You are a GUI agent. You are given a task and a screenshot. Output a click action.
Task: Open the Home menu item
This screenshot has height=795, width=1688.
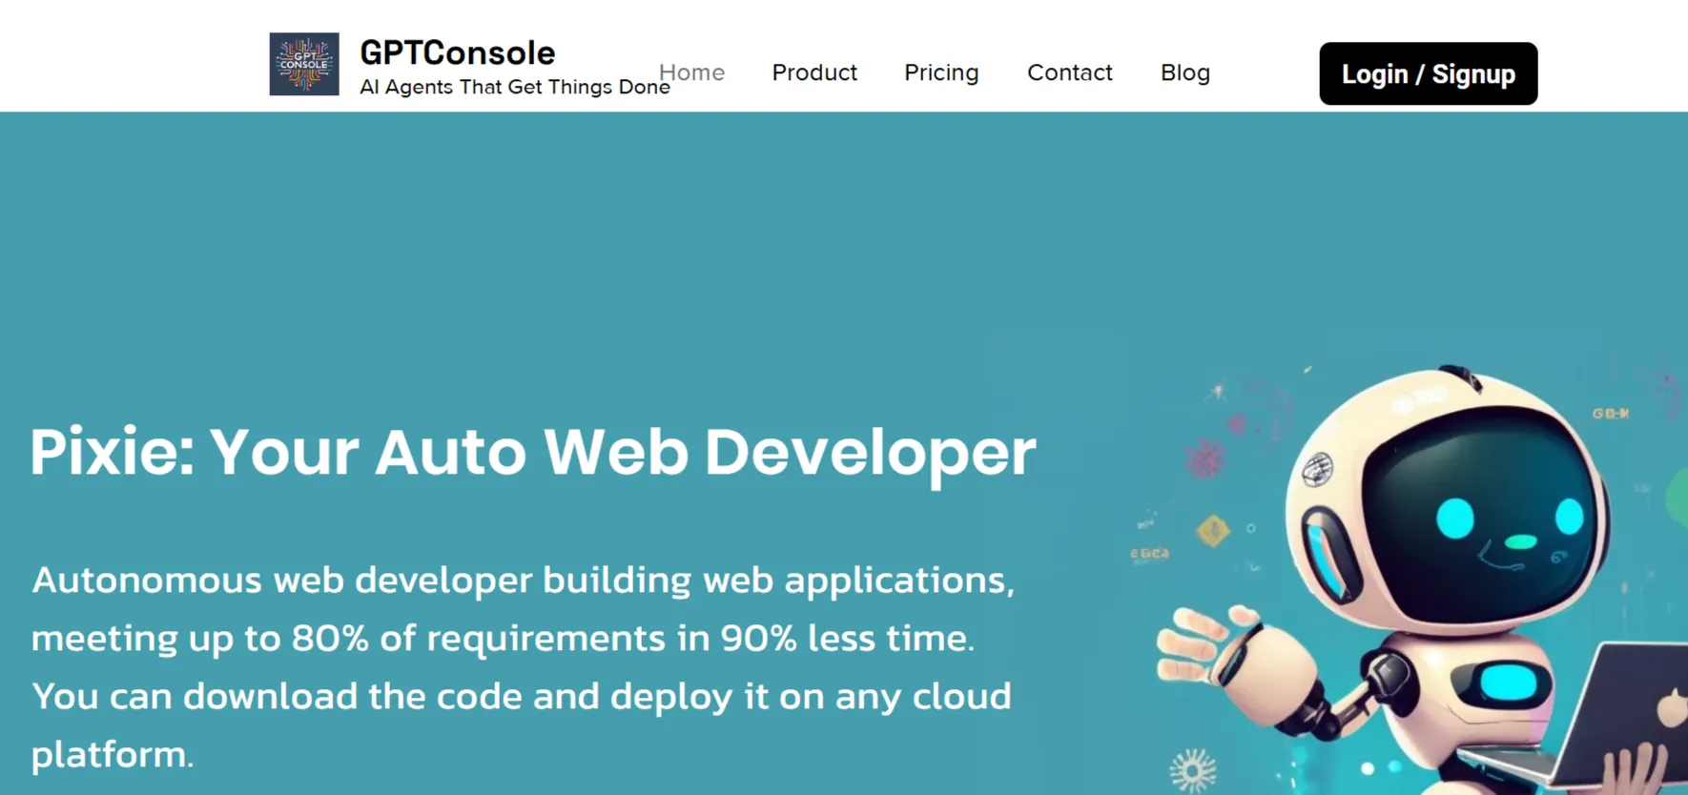click(x=692, y=72)
